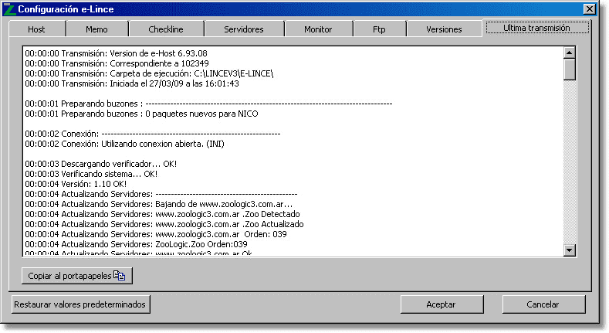Image resolution: width=609 pixels, height=333 pixels.
Task: Click log line 'Correspondiente a 102349'
Action: click(x=117, y=63)
